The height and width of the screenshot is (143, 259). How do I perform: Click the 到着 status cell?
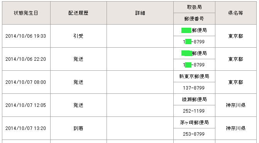[78, 128]
